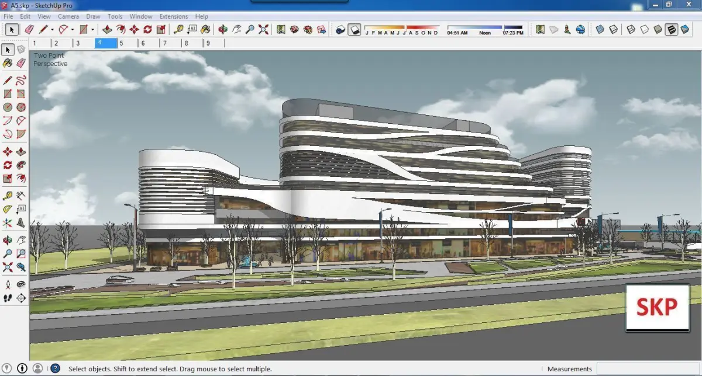Select the Paint Bucket in left toolbar

tap(8, 63)
